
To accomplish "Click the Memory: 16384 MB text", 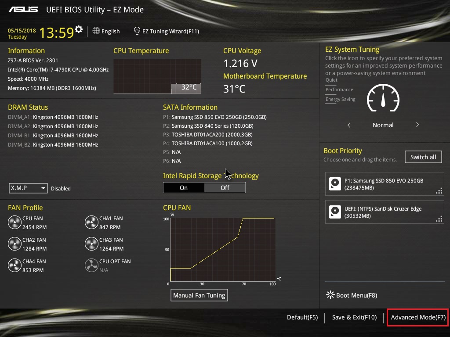I will point(52,88).
